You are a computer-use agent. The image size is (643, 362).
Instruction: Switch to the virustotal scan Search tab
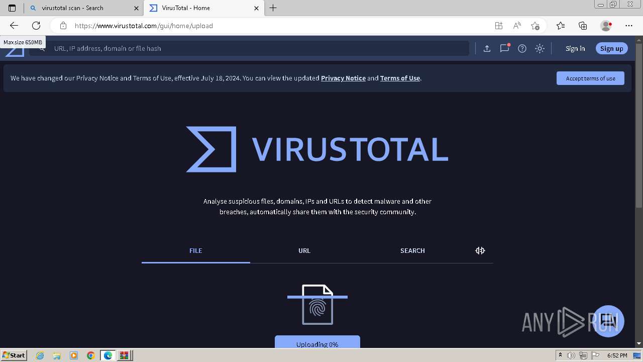tap(84, 8)
